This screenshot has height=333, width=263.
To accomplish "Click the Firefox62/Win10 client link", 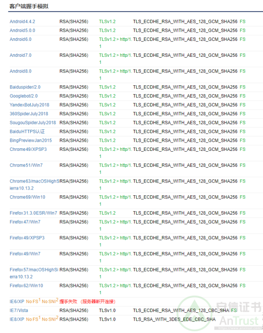I will pyautogui.click(x=26, y=285).
